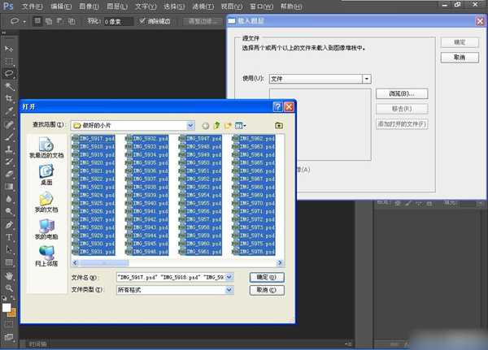
Task: Expand the '查找范围' folder dropdown
Action: [x=190, y=125]
